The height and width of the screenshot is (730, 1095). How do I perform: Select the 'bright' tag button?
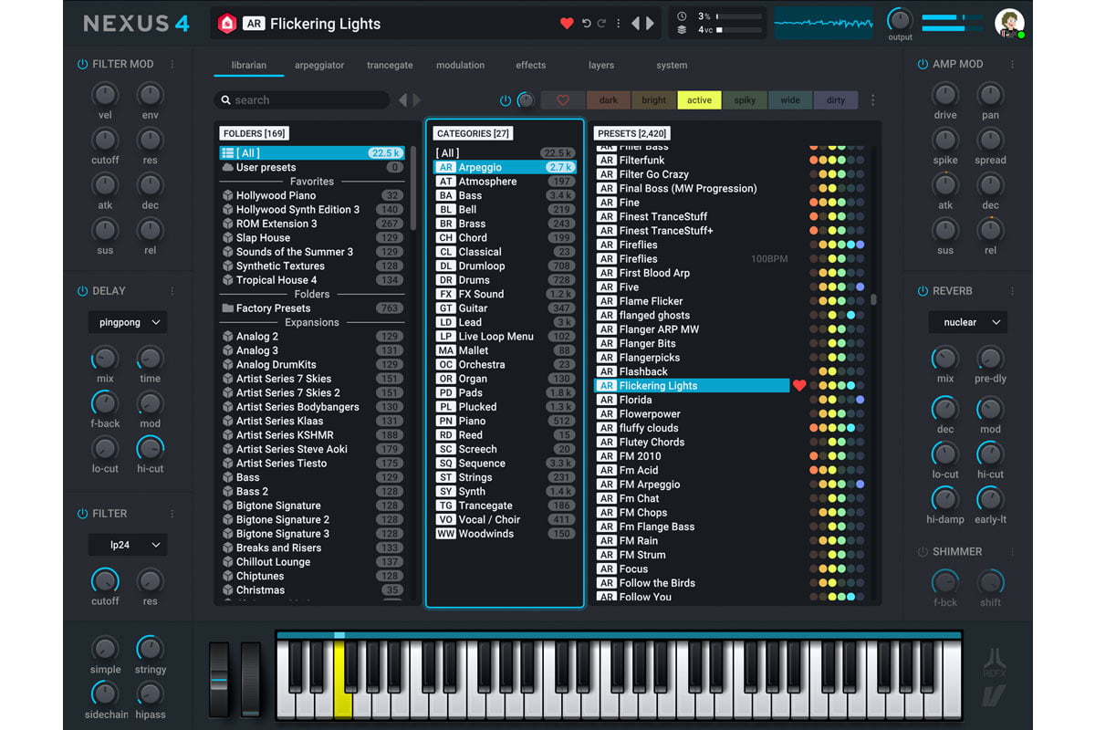point(654,100)
